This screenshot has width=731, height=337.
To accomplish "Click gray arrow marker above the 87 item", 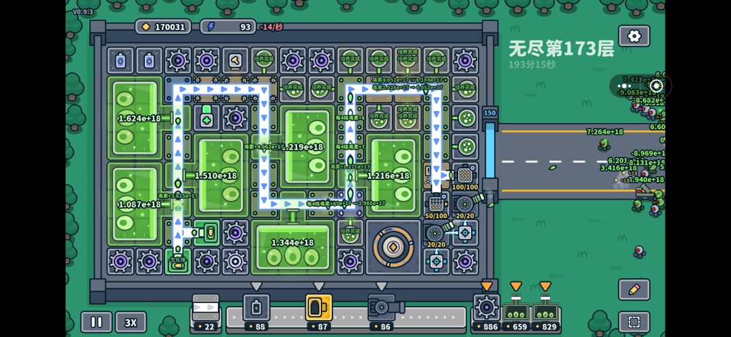I will tap(319, 286).
